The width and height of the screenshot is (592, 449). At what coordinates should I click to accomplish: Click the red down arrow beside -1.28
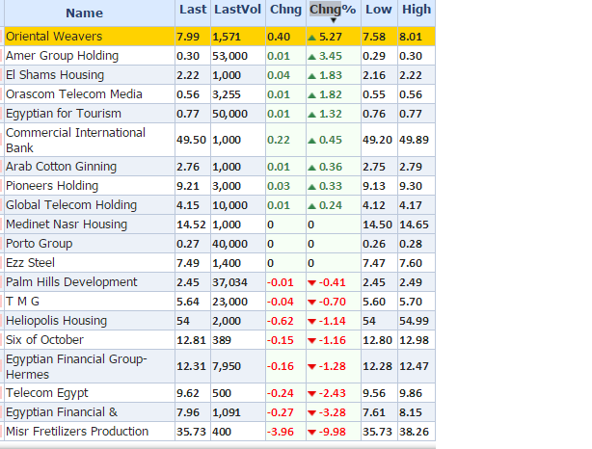click(x=311, y=367)
